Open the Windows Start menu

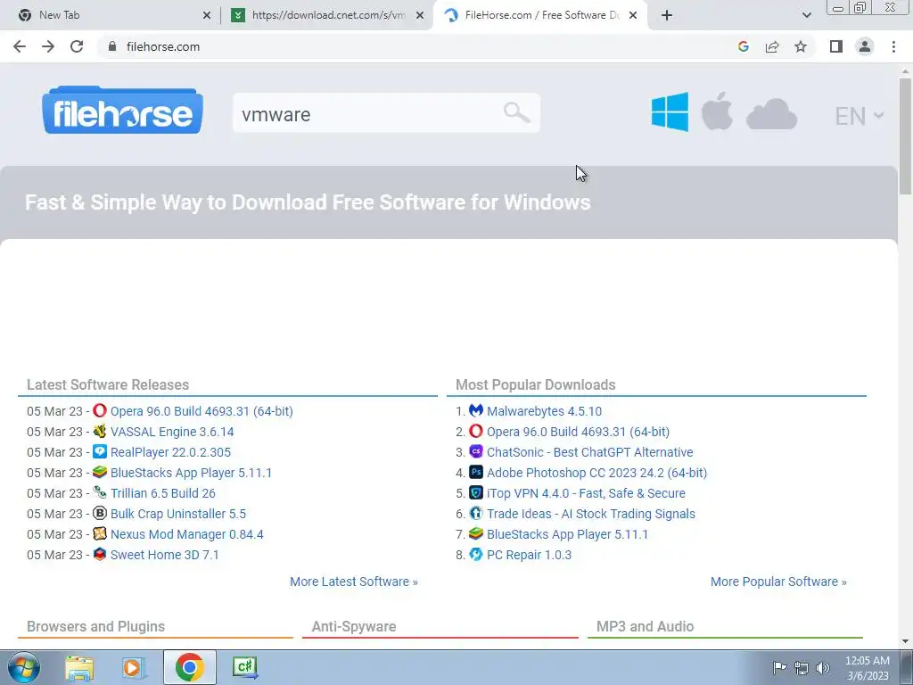[24, 667]
